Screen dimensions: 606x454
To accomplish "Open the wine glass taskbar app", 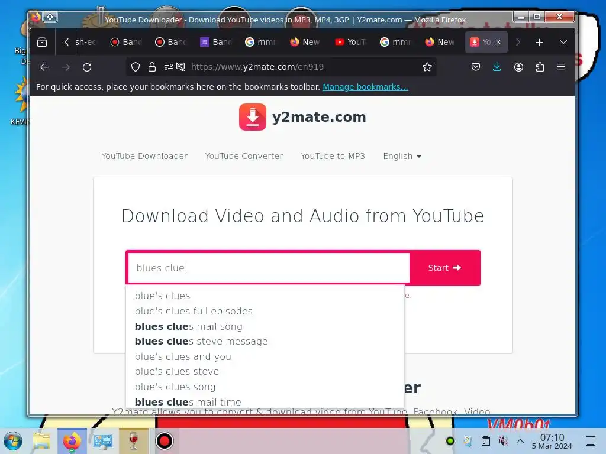I will coord(134,441).
